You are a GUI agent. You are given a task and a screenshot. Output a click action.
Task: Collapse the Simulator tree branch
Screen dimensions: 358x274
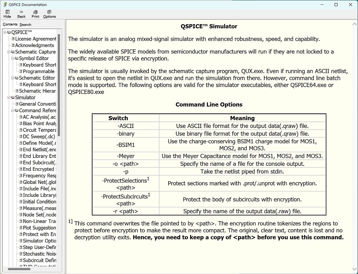click(x=9, y=97)
